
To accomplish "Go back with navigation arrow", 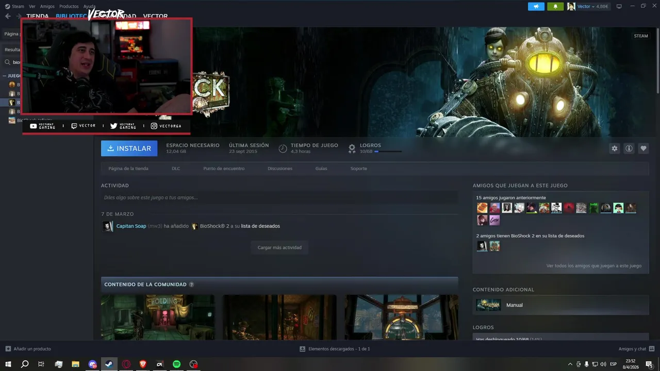I will pos(8,16).
